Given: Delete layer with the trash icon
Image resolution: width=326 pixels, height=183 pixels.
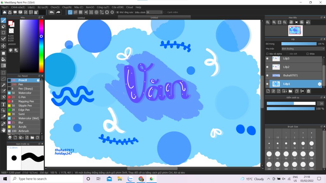Looking at the screenshot, I should click(x=308, y=91).
